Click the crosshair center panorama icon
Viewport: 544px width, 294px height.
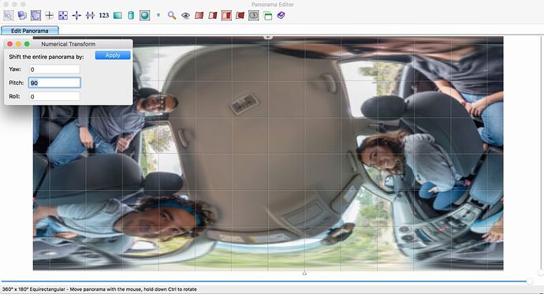49,15
